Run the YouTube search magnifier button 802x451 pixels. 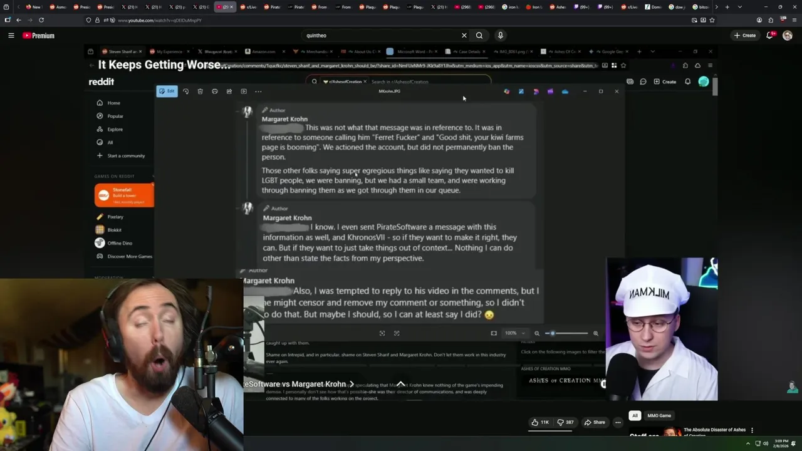click(x=479, y=36)
